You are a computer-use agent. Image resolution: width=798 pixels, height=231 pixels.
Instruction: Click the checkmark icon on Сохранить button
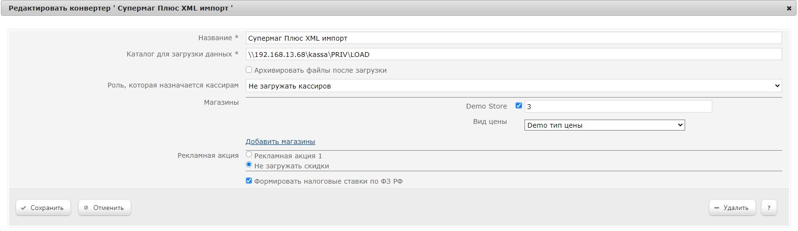[x=23, y=208]
